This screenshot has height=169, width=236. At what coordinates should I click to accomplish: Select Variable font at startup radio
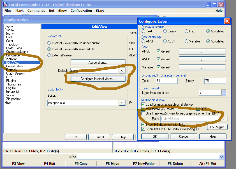click(186, 41)
